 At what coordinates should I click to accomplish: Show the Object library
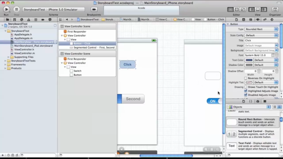258,101
